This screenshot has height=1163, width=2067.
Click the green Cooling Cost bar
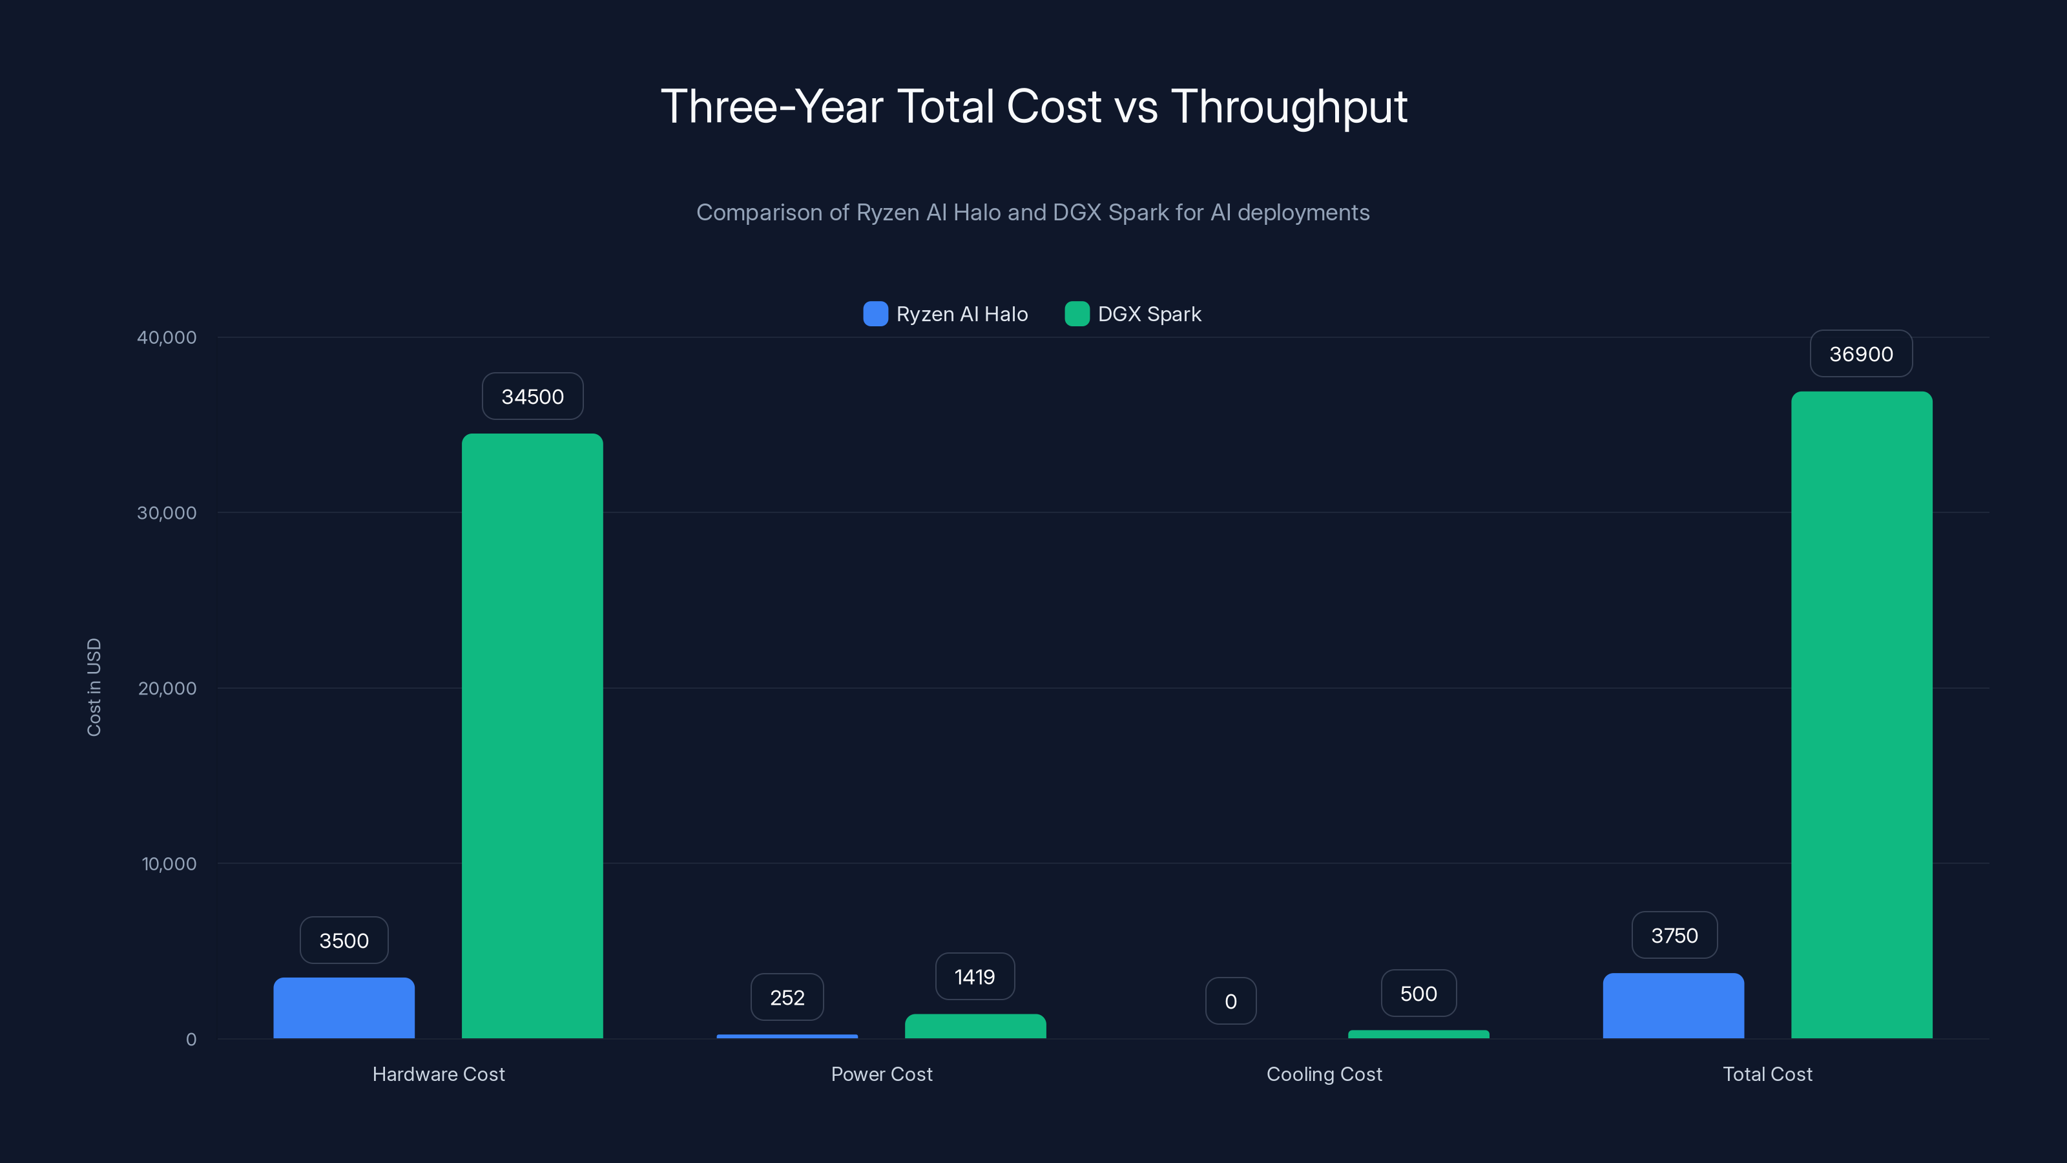[1418, 1034]
